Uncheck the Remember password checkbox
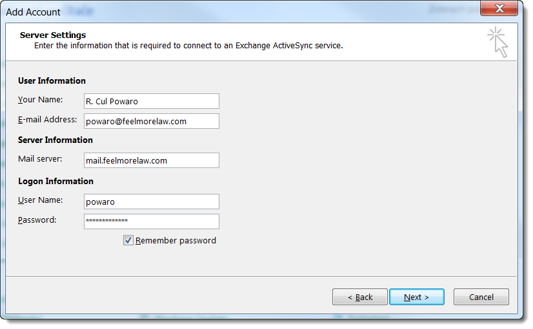The width and height of the screenshot is (533, 329). point(128,241)
